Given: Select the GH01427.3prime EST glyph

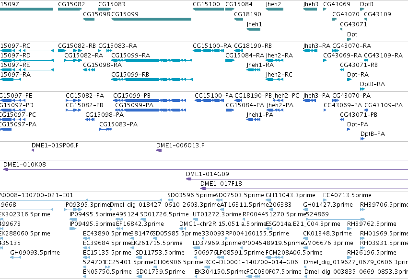Looking at the screenshot, I should pos(306,210).
